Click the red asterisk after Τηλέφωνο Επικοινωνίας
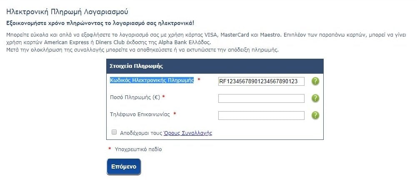This screenshot has height=194, width=417. 175,114
